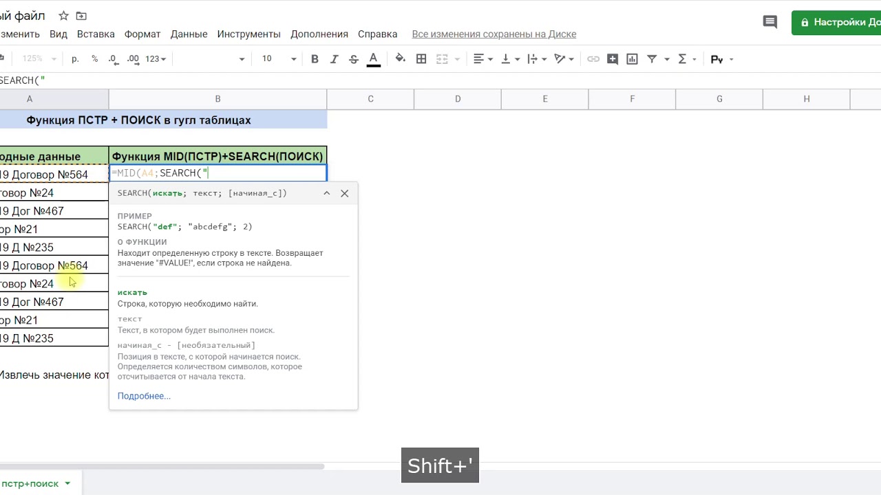Select column B header

[x=217, y=99]
